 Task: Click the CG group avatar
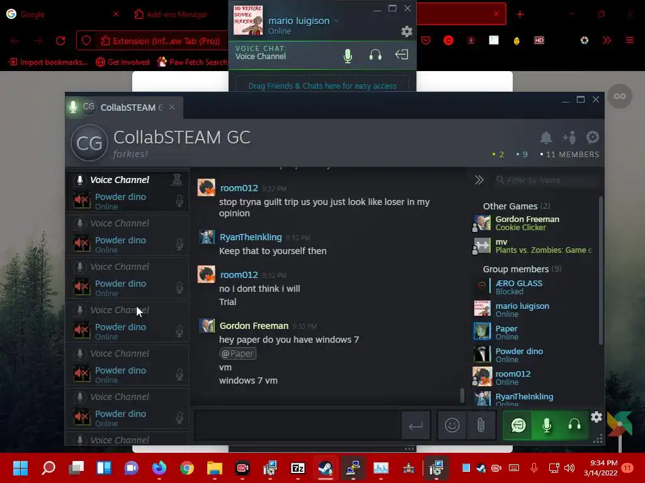(89, 143)
